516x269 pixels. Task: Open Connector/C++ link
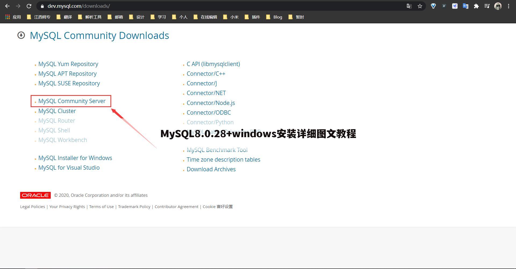click(206, 74)
